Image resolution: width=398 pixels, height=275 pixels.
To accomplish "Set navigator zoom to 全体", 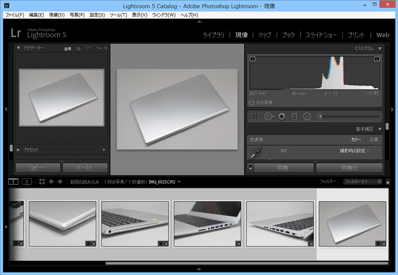I will pyautogui.click(x=68, y=48).
